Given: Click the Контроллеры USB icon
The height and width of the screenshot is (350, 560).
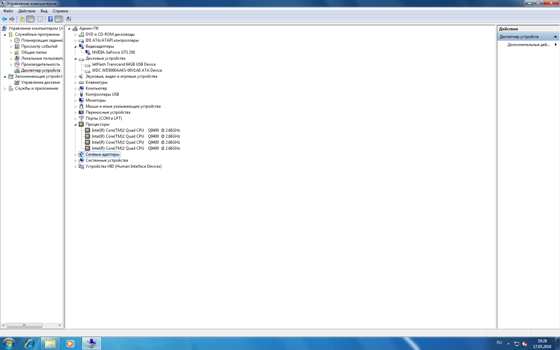Looking at the screenshot, I should point(81,94).
